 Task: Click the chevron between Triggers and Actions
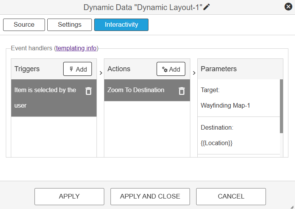(101, 73)
